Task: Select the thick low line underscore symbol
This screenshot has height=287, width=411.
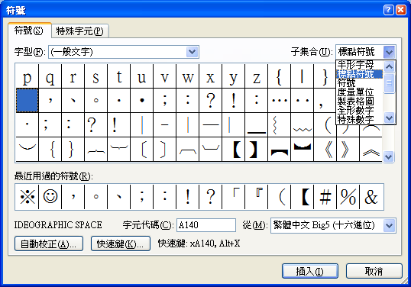Action: tap(256, 125)
